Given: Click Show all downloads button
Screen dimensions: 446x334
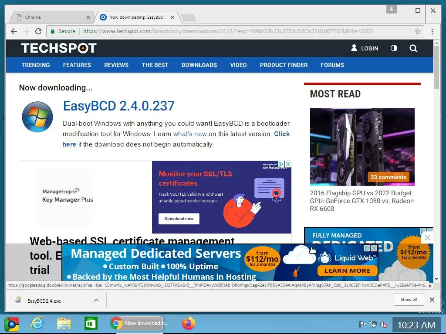Looking at the screenshot, I should tap(409, 300).
